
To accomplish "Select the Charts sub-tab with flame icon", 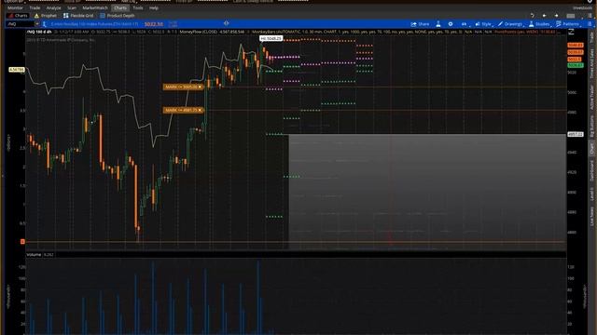I will pos(18,16).
